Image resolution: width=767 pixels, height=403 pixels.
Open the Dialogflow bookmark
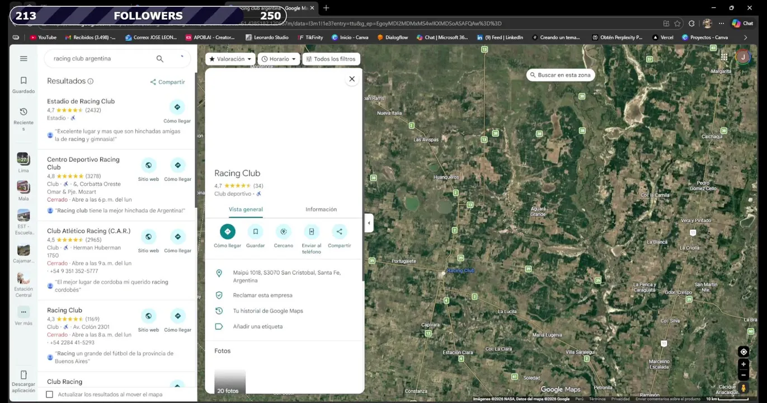point(392,38)
